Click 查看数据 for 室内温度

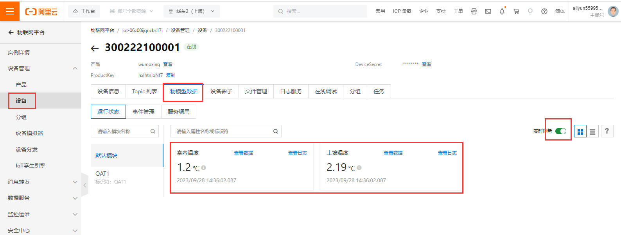[243, 153]
